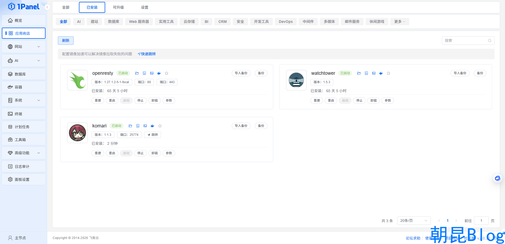Image resolution: width=505 pixels, height=244 pixels.
Task: Click the 快速跳转 link
Action: [147, 54]
